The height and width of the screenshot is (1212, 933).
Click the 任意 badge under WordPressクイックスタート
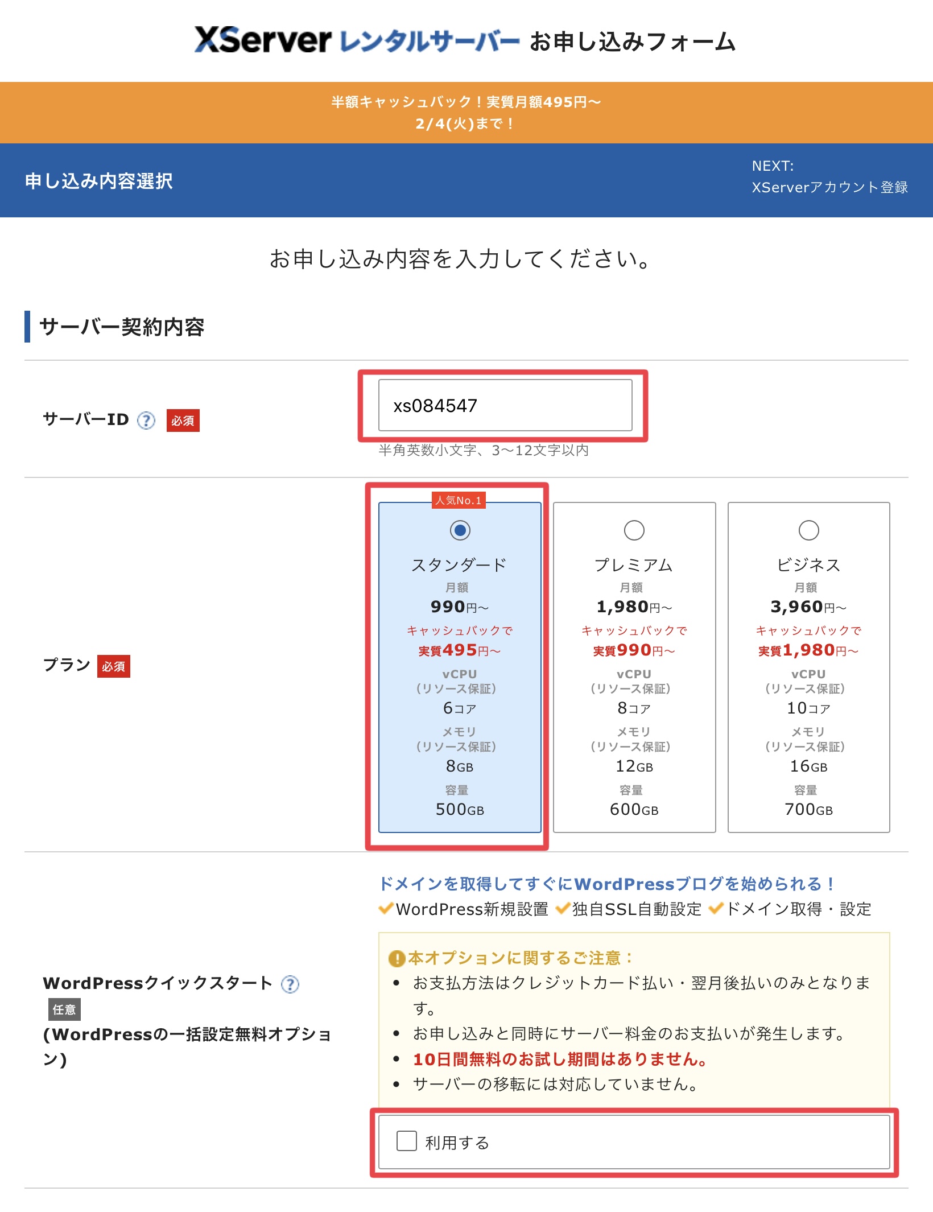64,1009
